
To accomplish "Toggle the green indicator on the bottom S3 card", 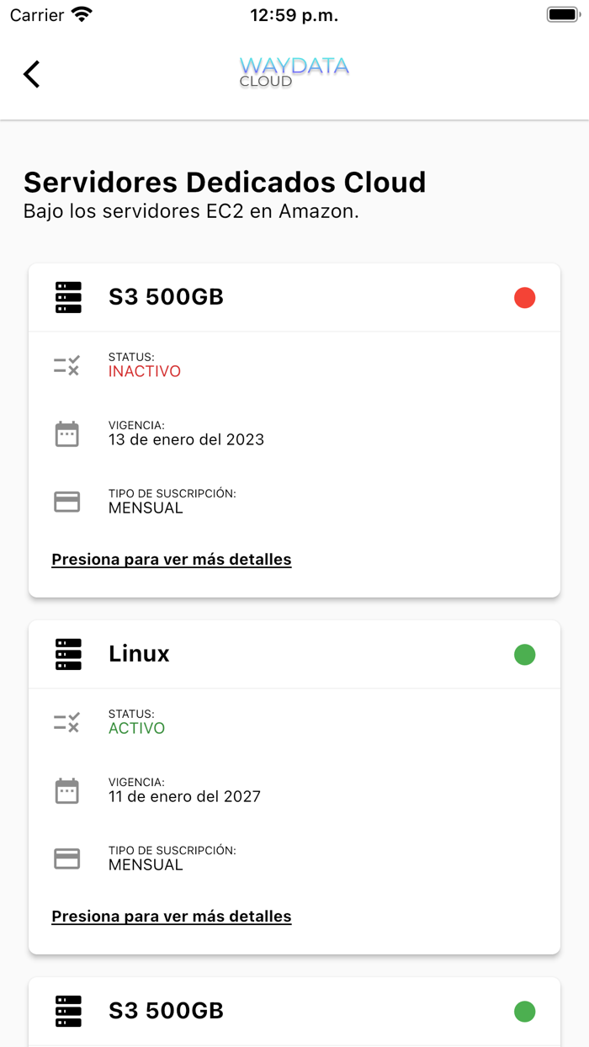I will point(525,1011).
